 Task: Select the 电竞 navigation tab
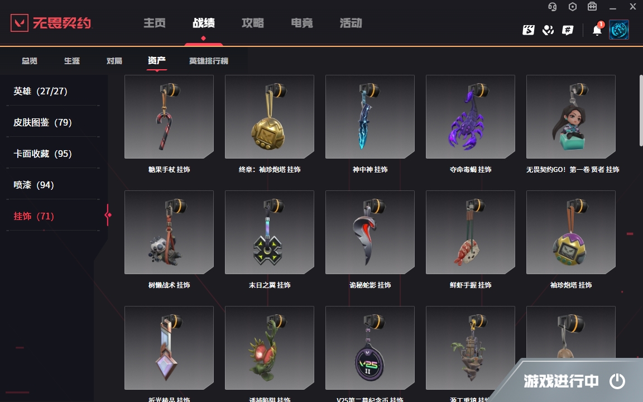click(302, 23)
